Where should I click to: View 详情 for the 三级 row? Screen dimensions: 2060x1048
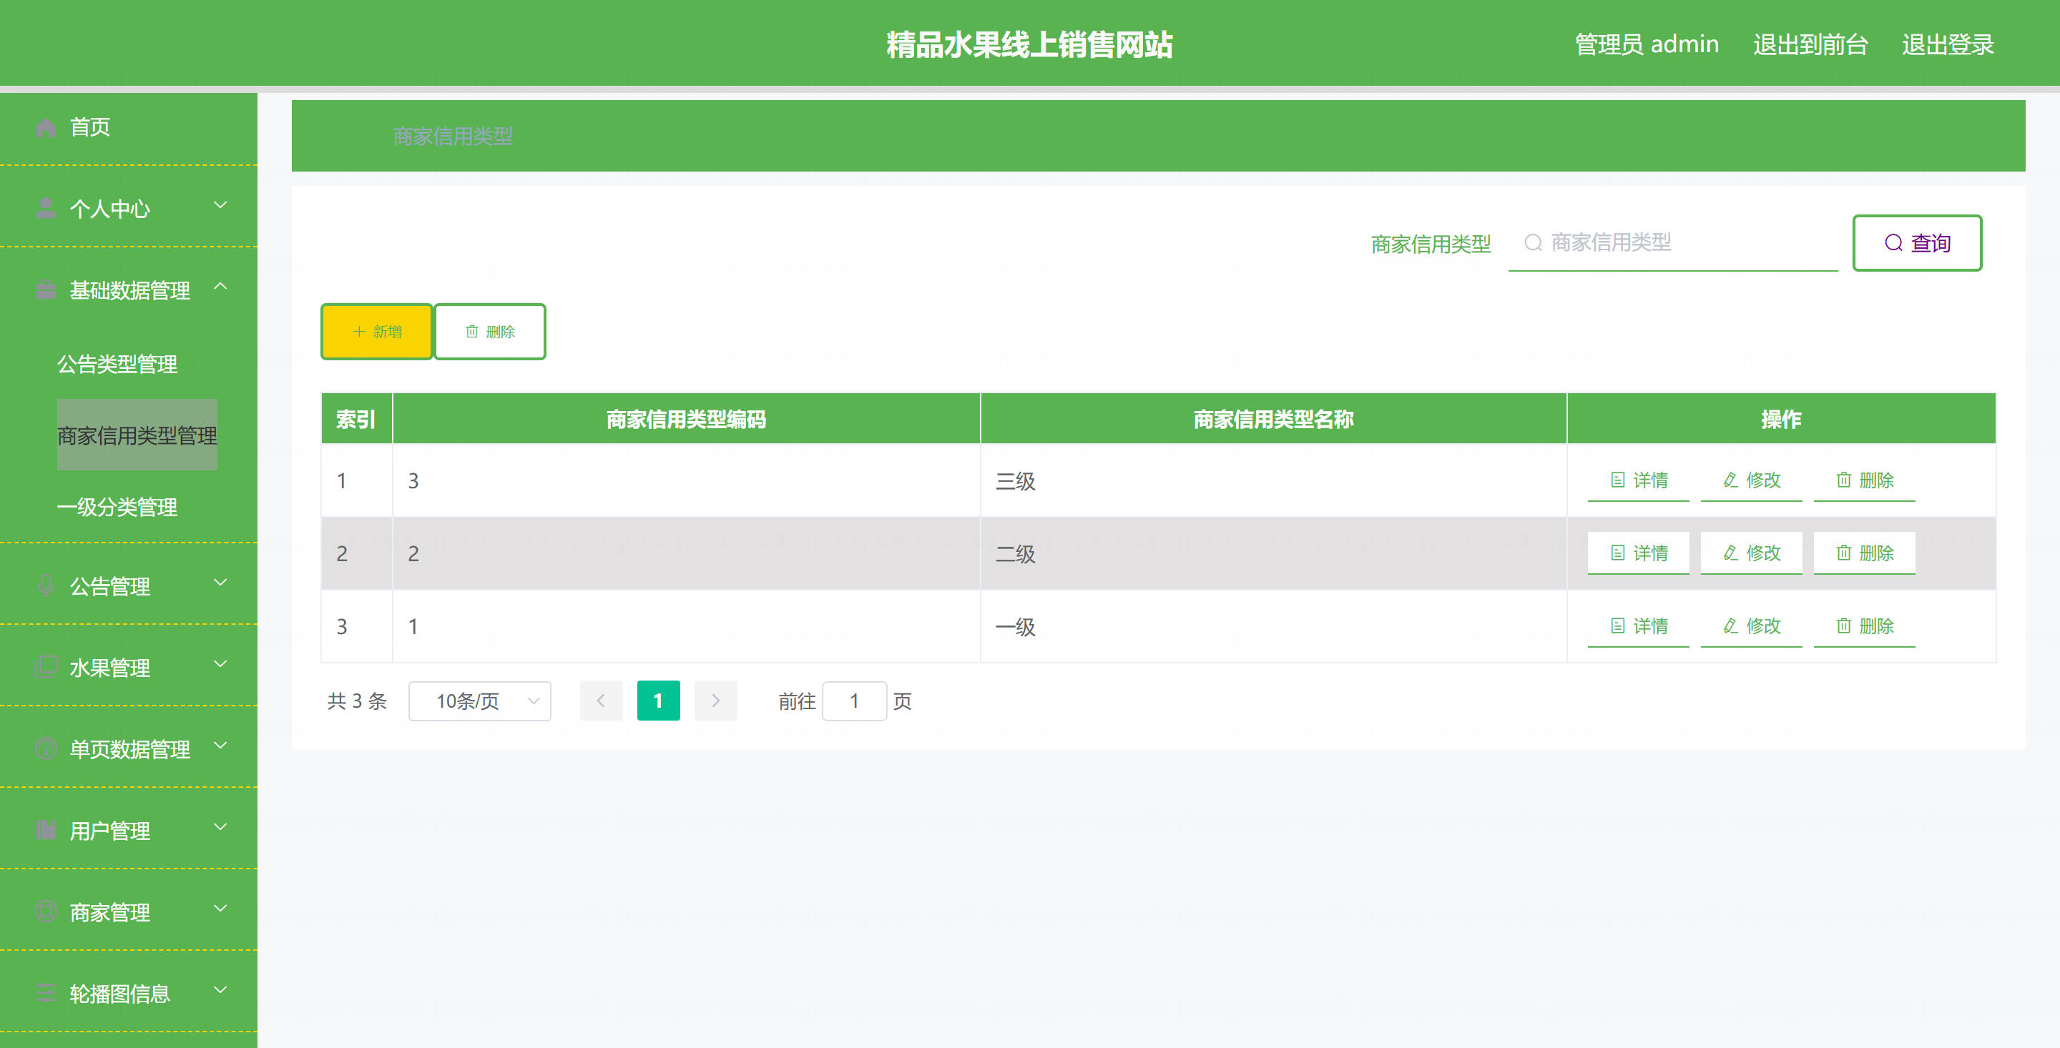[1638, 480]
